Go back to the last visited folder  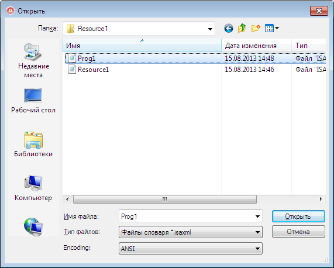229,28
